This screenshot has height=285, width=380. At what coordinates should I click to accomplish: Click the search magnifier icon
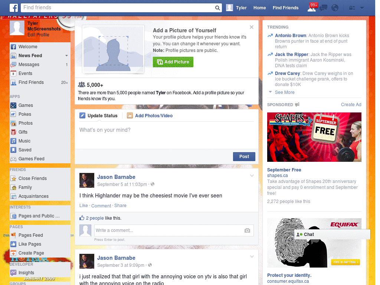click(x=217, y=8)
